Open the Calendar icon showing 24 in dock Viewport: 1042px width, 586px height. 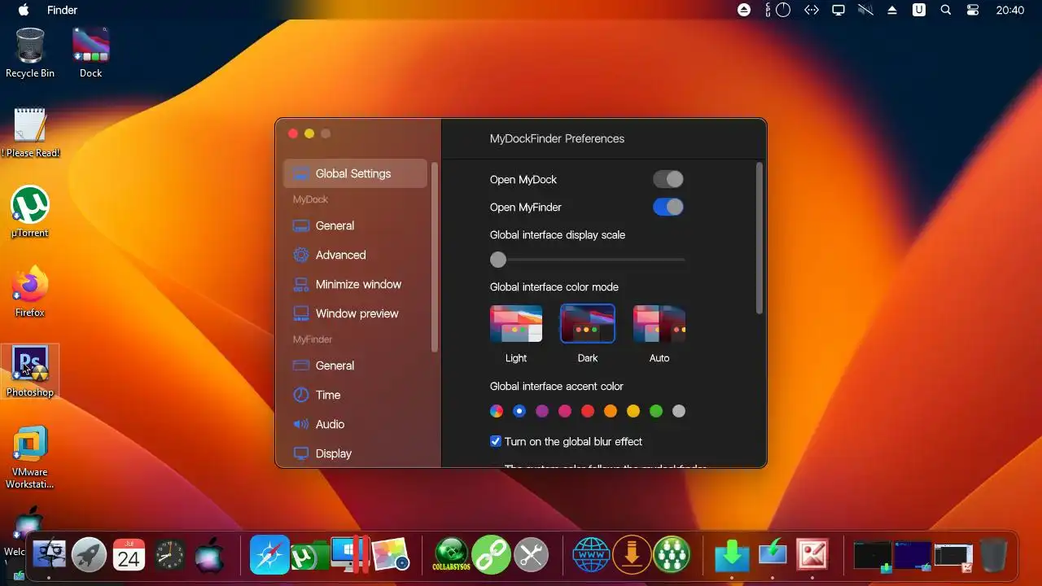[x=129, y=555]
